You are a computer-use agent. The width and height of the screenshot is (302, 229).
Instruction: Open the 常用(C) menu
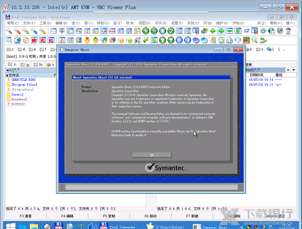pos(13,23)
